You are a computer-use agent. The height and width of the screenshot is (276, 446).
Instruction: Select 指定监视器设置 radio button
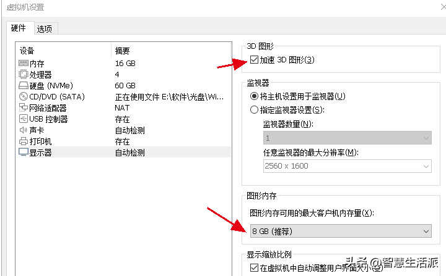[x=254, y=109]
